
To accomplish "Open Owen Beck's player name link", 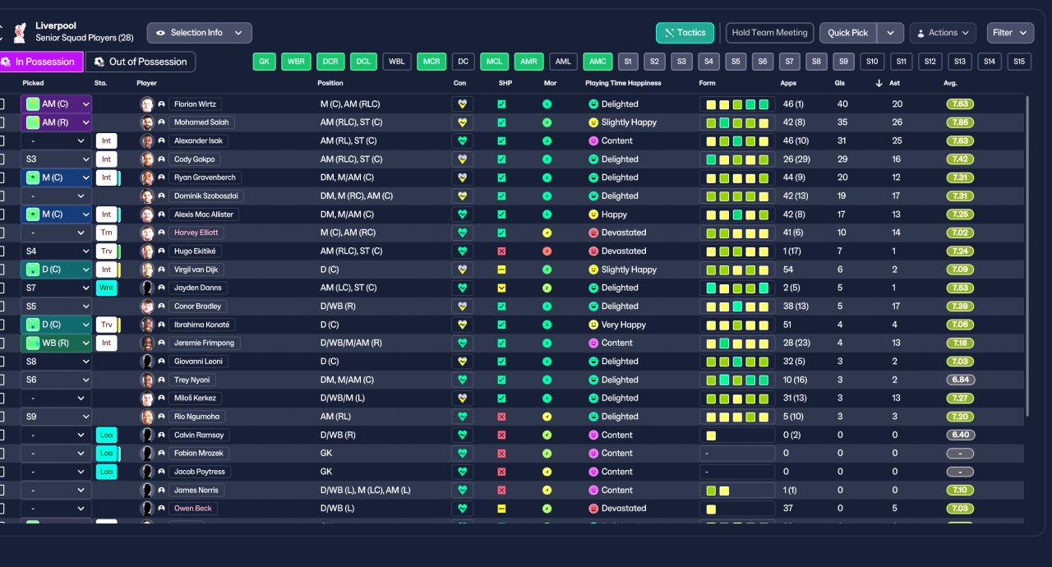I will 193,509.
